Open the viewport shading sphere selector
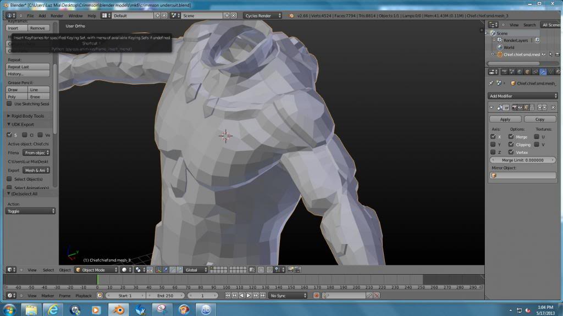The image size is (563, 316). tap(126, 270)
